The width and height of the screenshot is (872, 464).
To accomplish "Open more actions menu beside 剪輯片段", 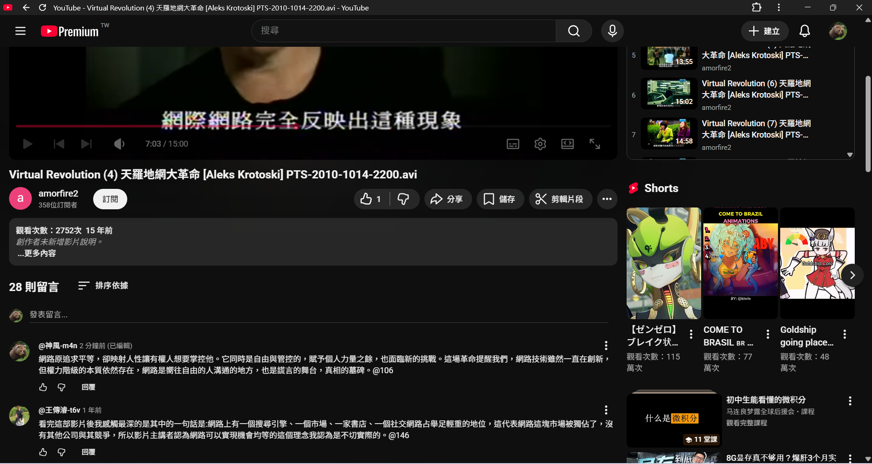I will [607, 199].
